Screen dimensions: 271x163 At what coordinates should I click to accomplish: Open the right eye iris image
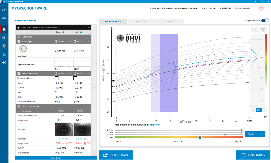64,129
